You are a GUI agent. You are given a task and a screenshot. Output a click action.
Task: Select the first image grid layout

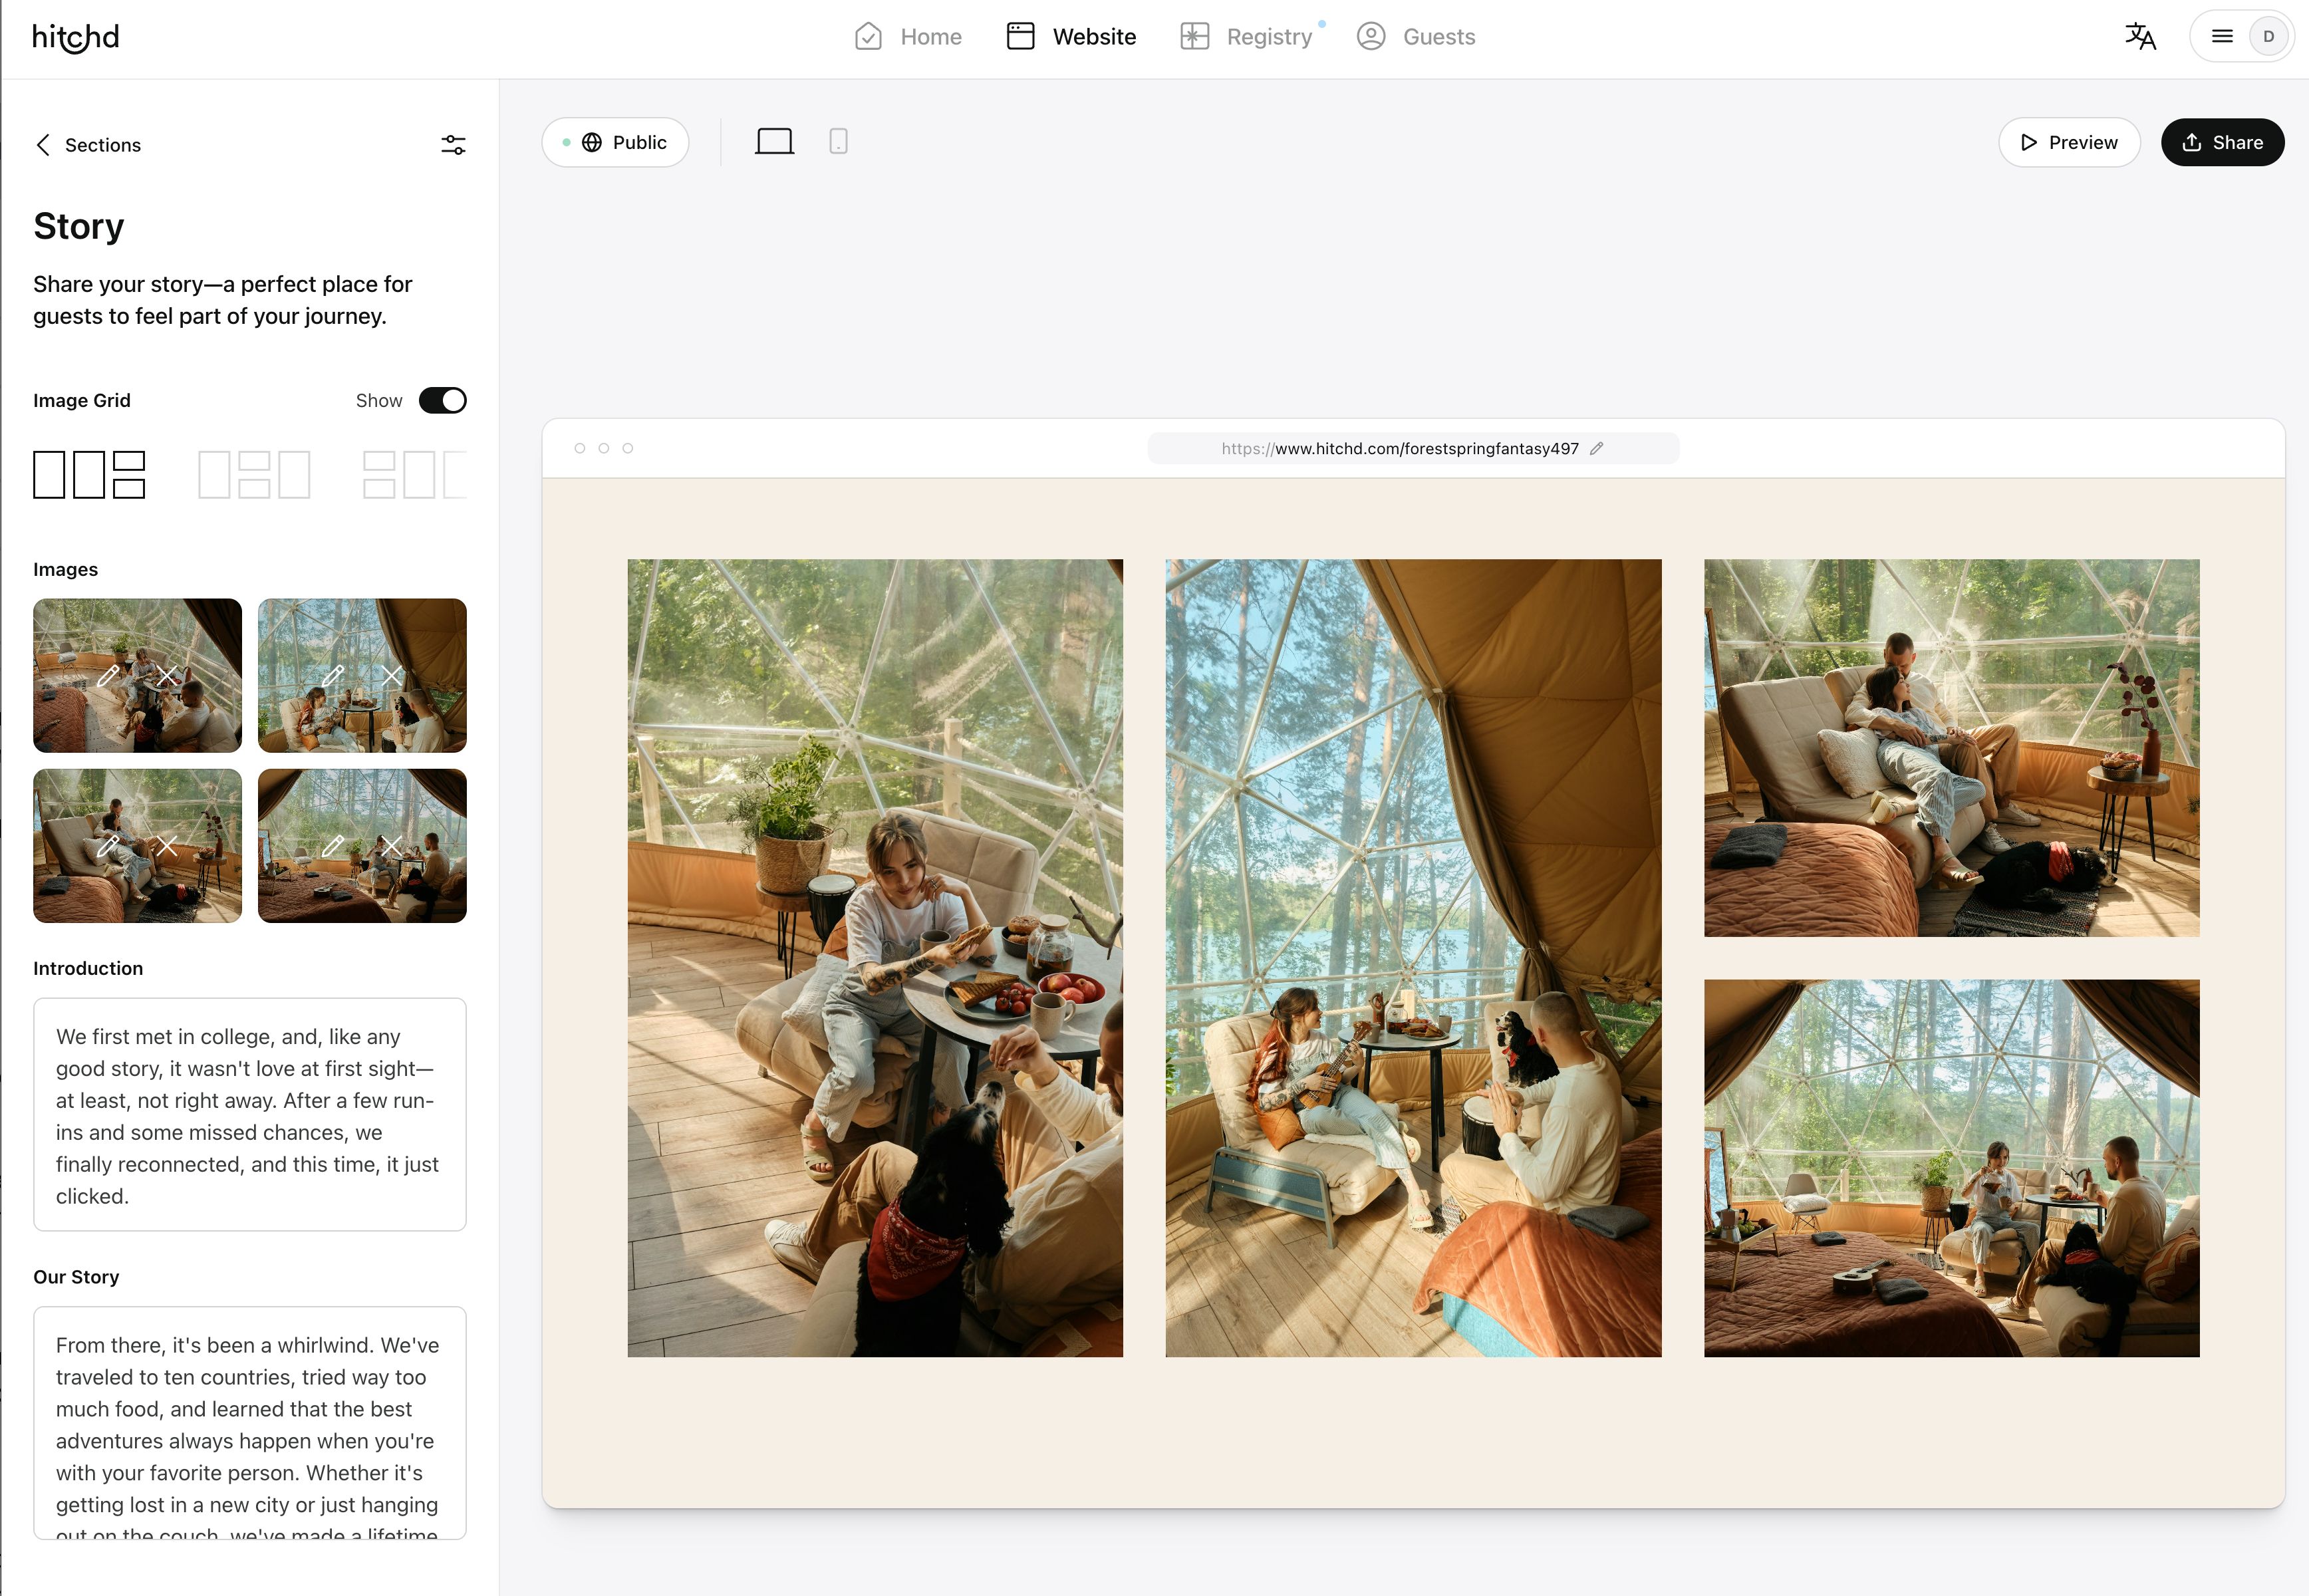[x=89, y=475]
